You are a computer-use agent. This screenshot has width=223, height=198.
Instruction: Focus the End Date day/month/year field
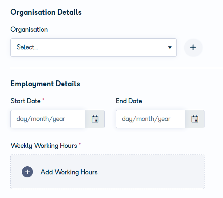click(x=151, y=119)
